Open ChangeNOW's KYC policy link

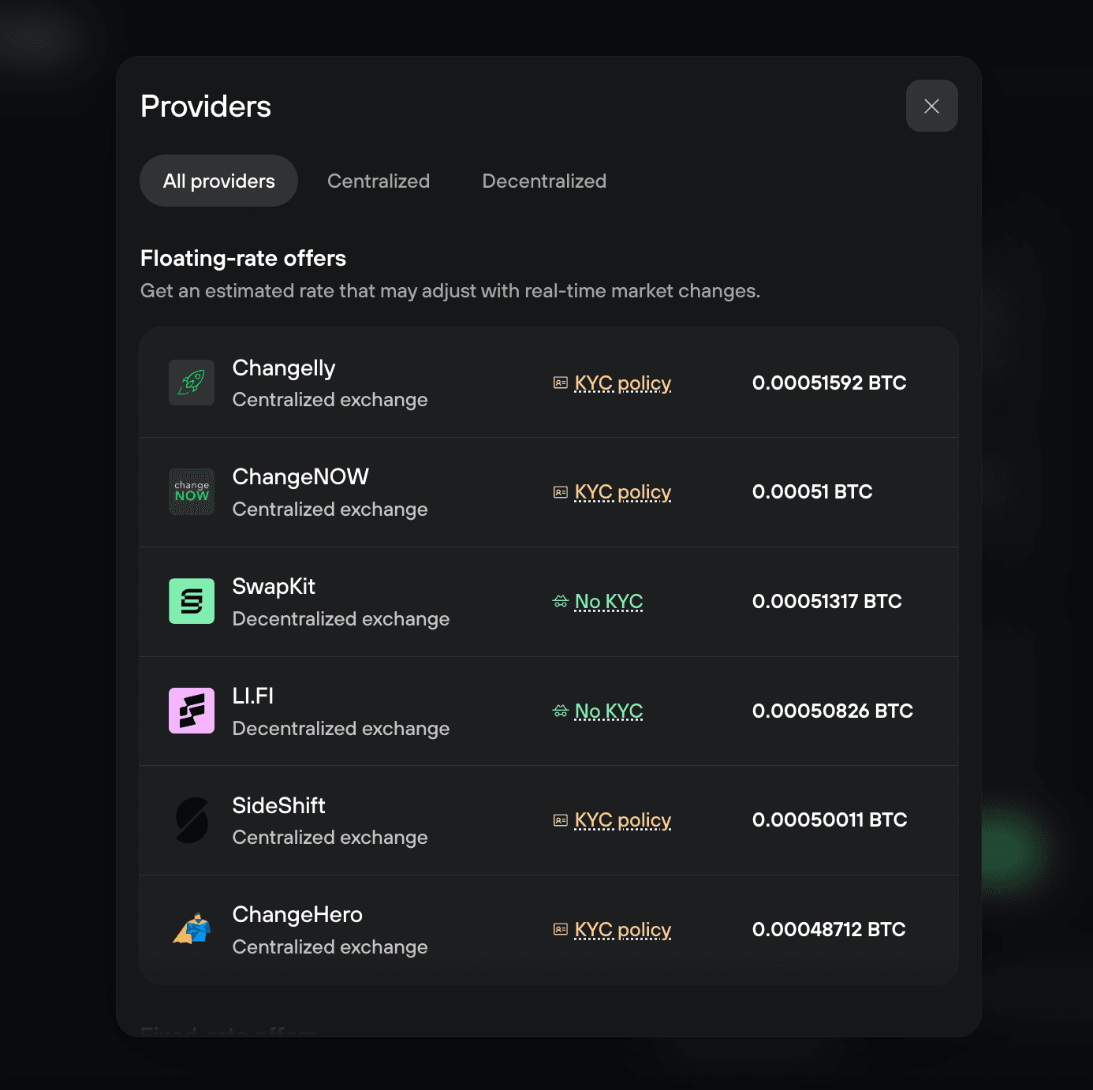pyautogui.click(x=623, y=492)
